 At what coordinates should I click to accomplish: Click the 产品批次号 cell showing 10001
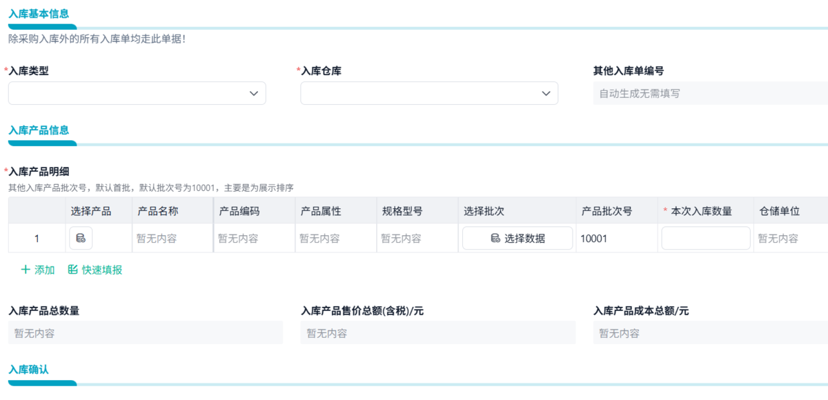[x=595, y=239]
